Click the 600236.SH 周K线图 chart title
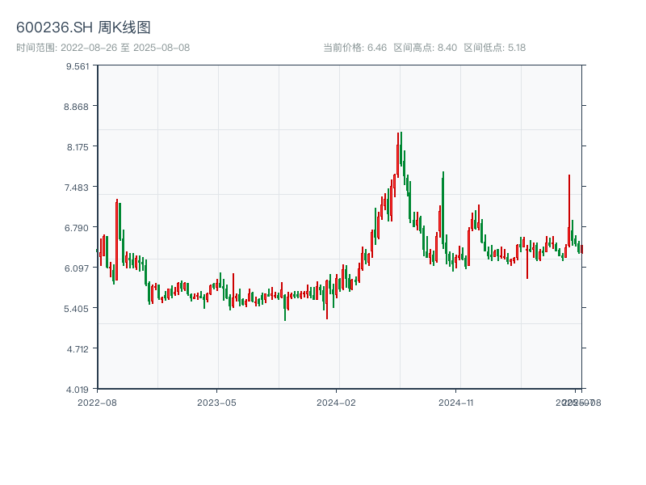 pos(83,28)
